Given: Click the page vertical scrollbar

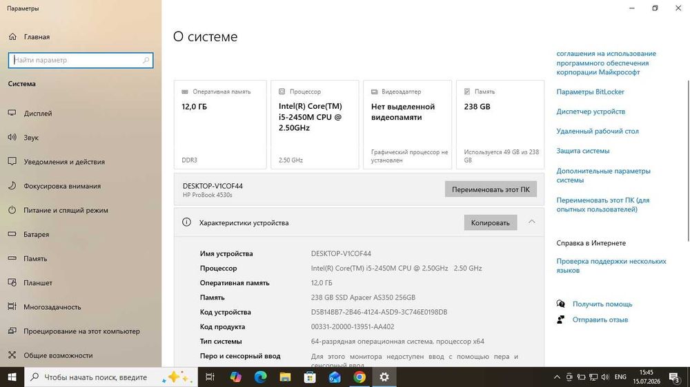Looking at the screenshot, I should pos(688,160).
